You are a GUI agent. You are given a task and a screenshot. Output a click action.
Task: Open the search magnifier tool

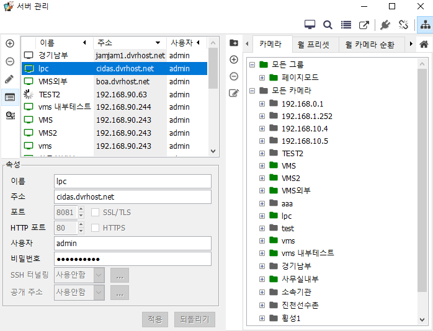(328, 25)
